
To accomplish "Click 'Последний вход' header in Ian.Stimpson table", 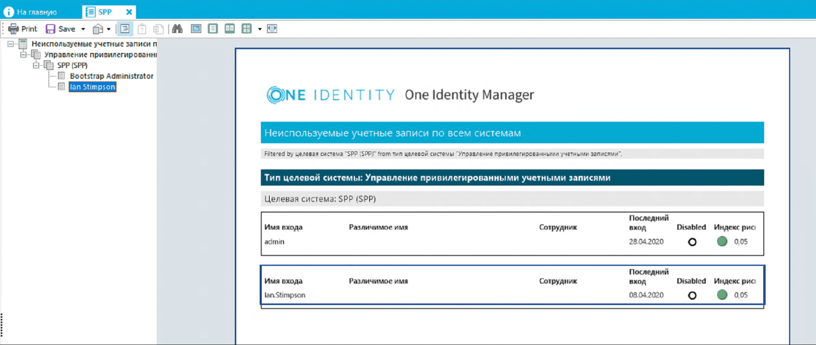I will (649, 276).
